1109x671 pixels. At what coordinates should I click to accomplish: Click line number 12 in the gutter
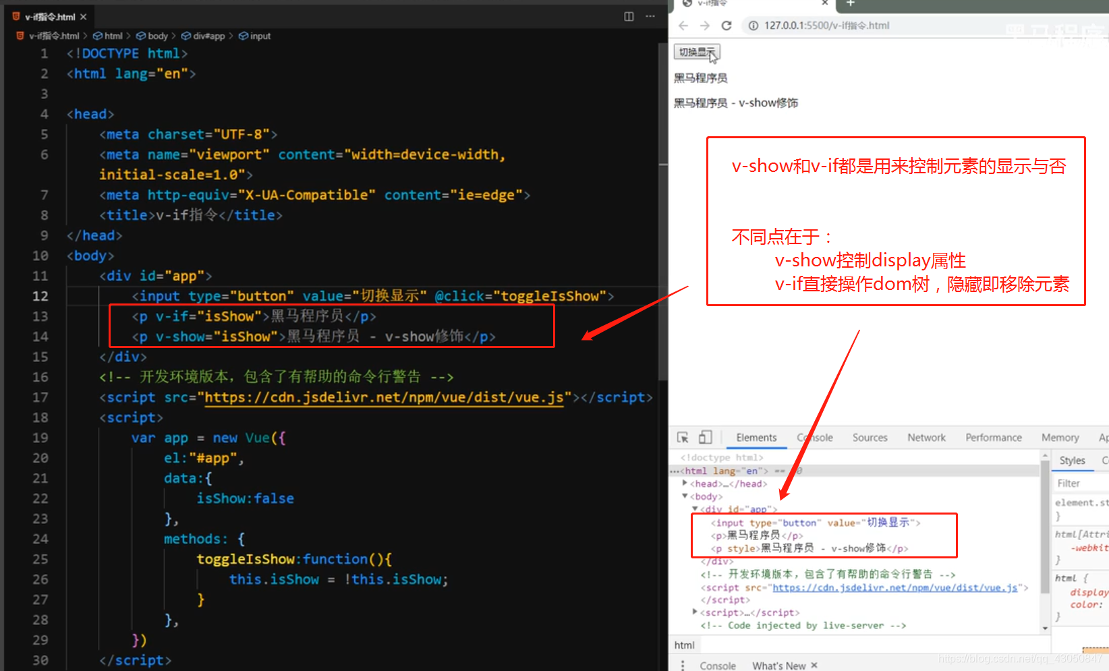coord(40,296)
